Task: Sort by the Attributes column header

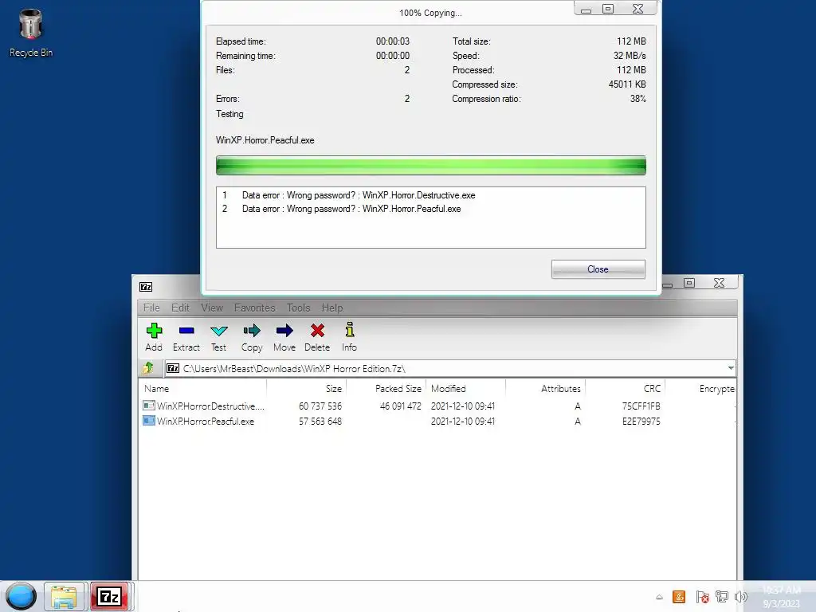Action: click(x=545, y=388)
